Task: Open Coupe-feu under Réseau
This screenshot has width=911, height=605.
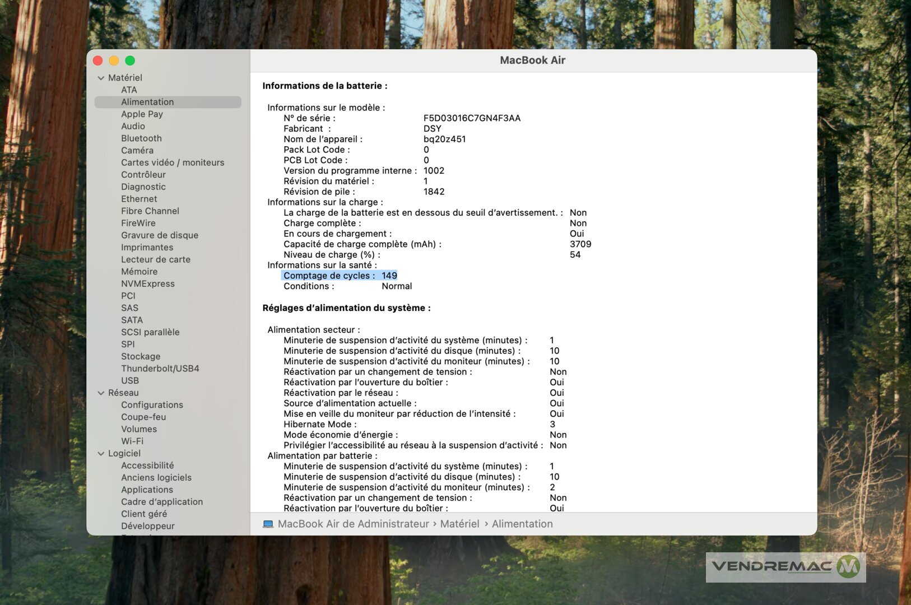Action: [143, 417]
